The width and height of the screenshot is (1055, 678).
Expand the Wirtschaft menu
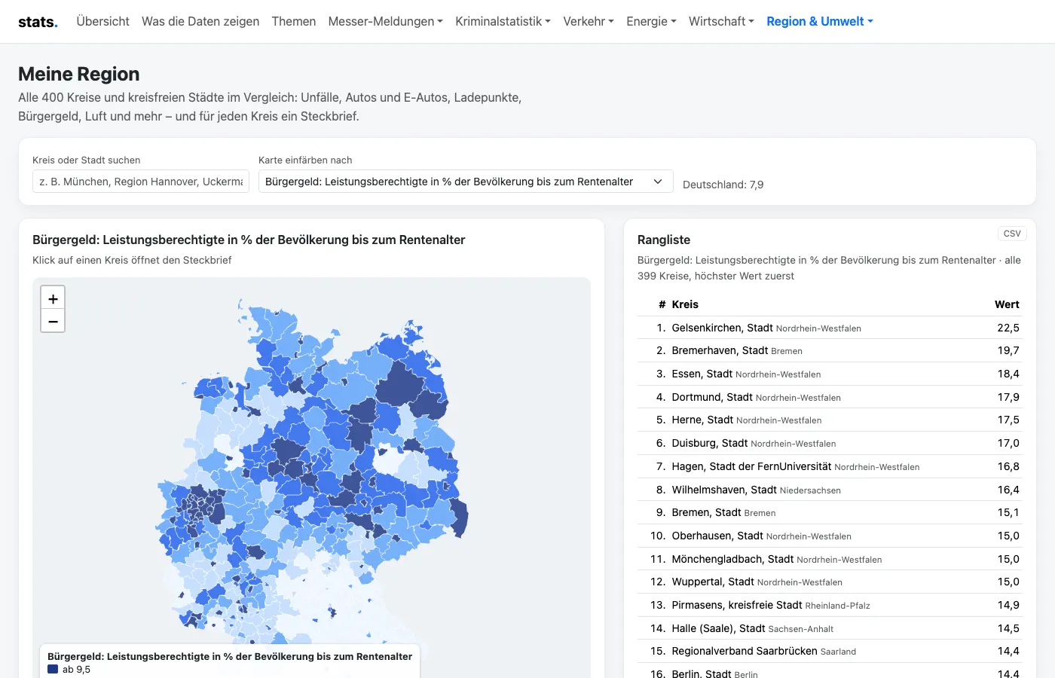click(721, 21)
